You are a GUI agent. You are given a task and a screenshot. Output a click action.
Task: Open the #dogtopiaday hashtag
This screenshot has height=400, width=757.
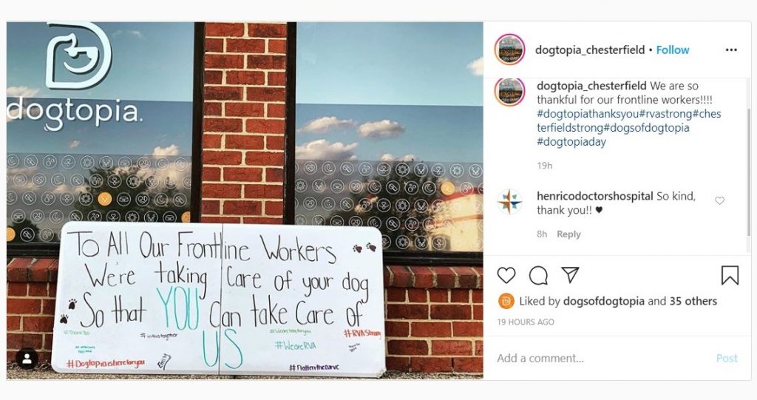[571, 142]
